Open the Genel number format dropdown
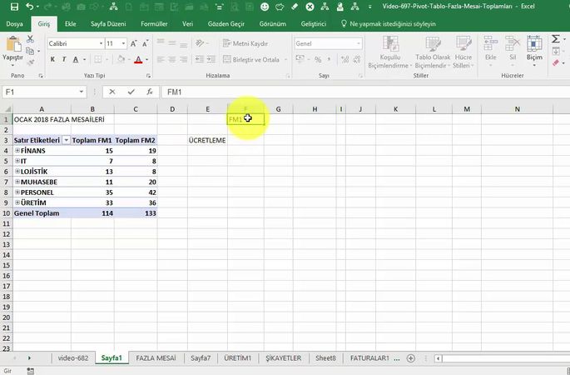Viewport: 570px width, 375px height. coord(359,43)
